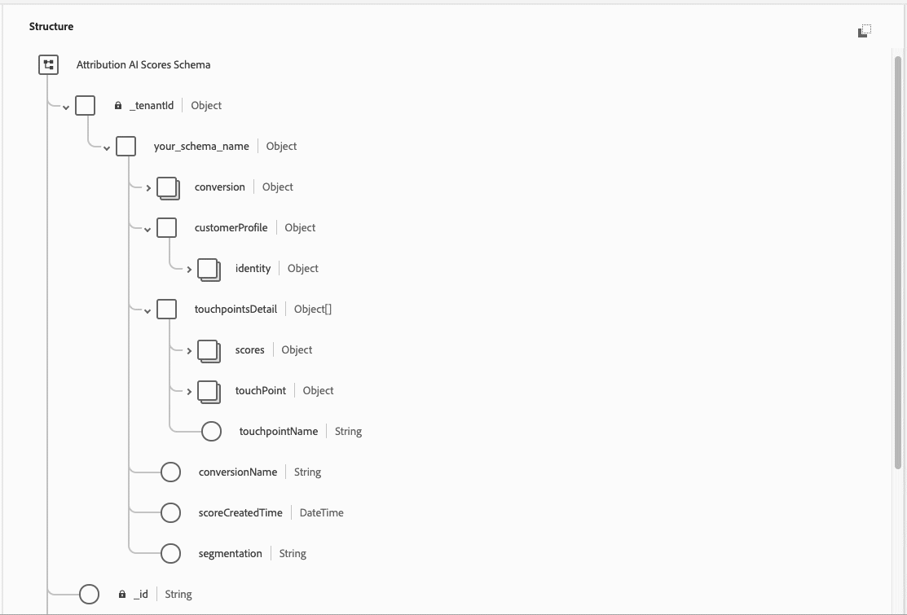Select the conversion stacked-object icon

pos(168,187)
